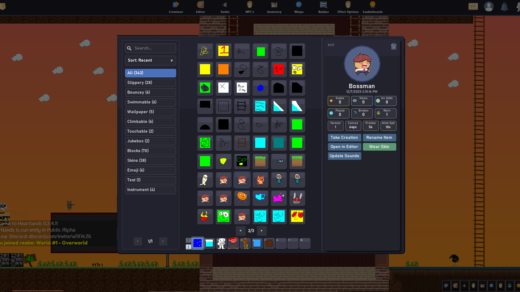Open the Audio panel
The height and width of the screenshot is (292, 520).
click(x=225, y=7)
